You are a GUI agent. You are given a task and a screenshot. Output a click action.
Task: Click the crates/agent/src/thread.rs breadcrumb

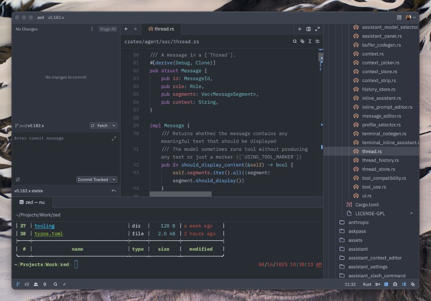click(x=162, y=42)
